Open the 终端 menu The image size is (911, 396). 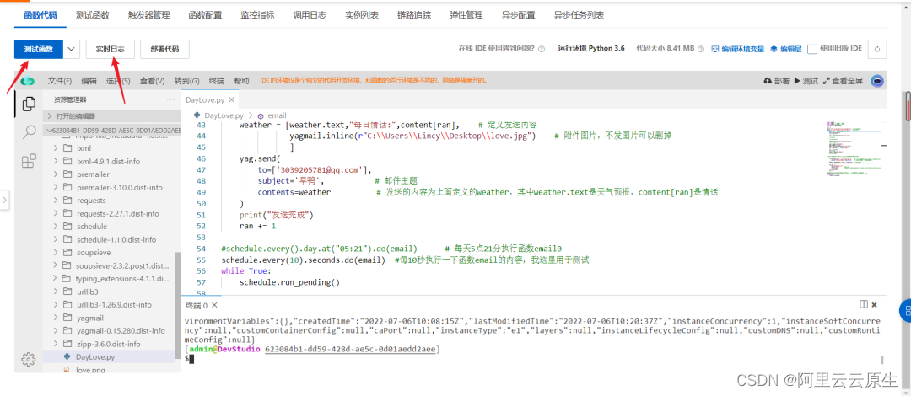(217, 81)
